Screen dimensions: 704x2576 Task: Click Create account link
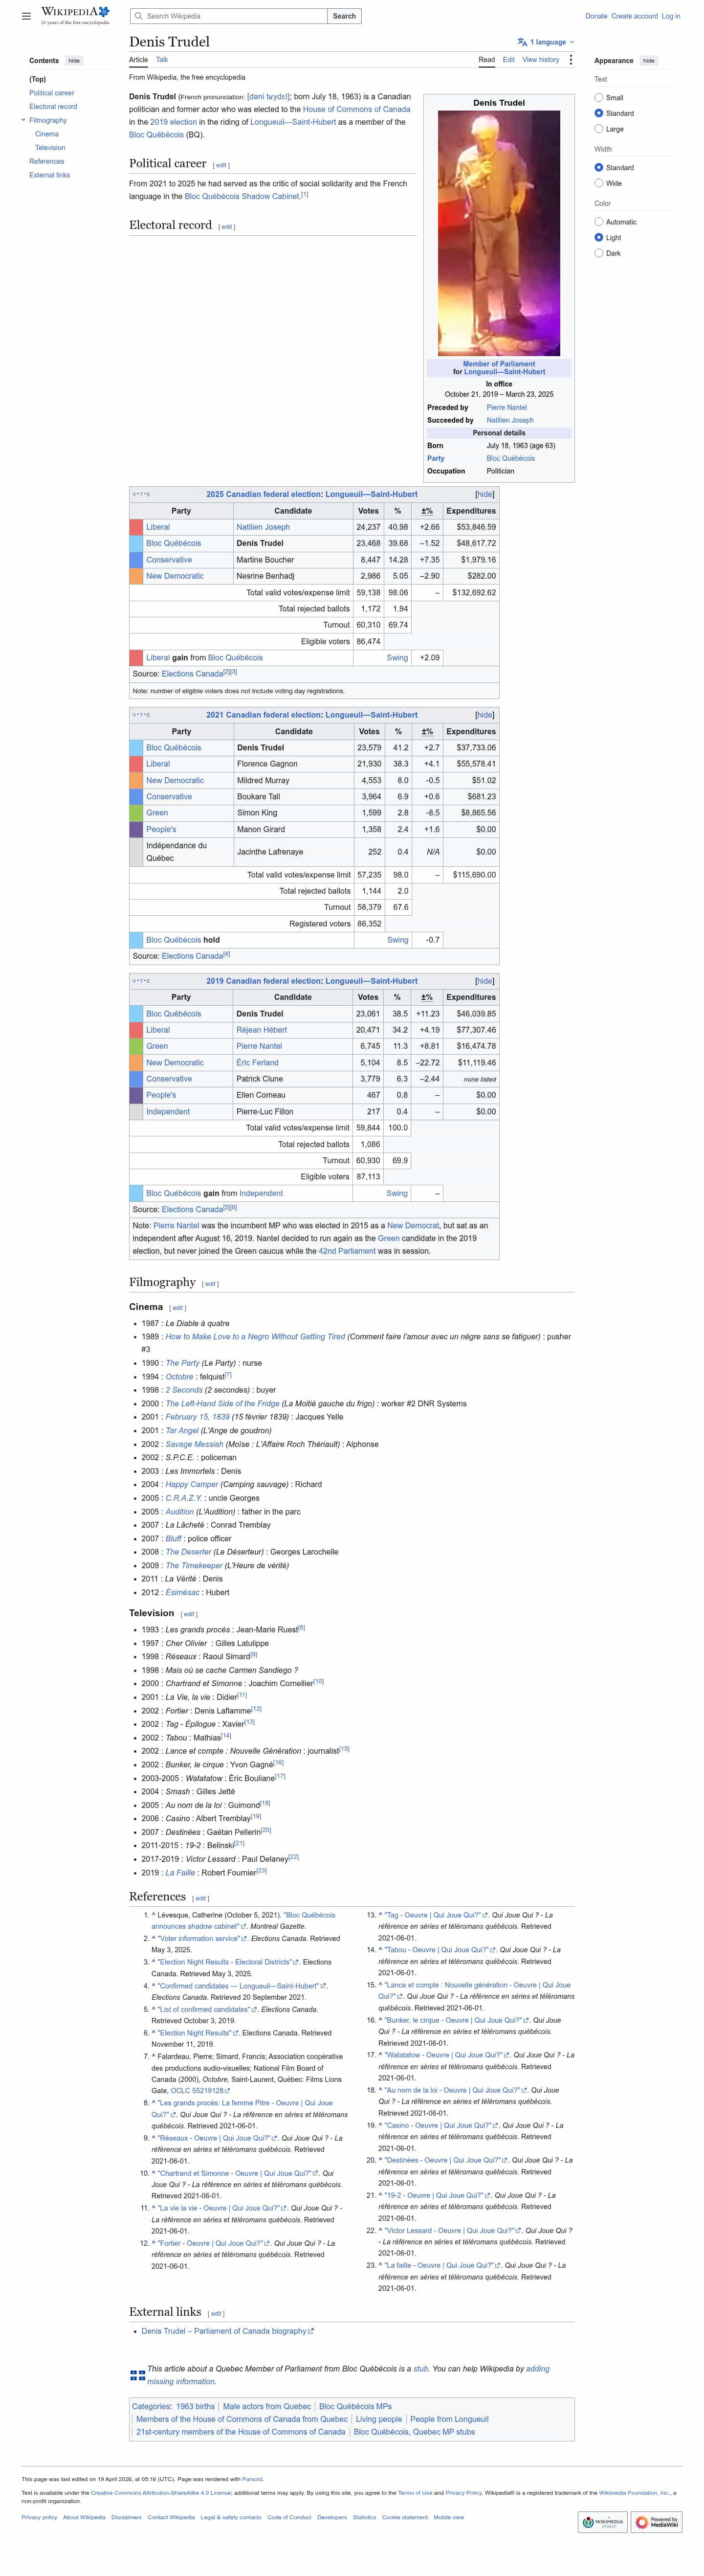(x=635, y=16)
